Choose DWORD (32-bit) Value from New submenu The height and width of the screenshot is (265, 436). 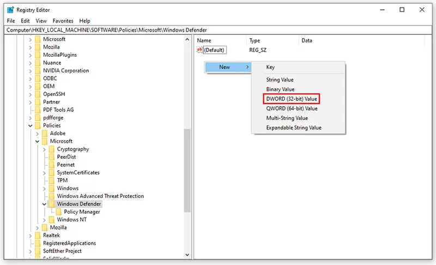point(292,99)
